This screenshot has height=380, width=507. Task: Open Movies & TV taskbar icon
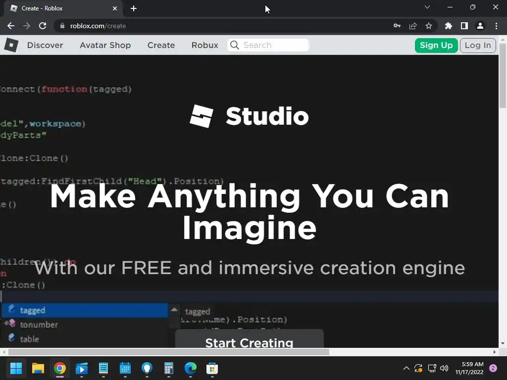[82, 368]
